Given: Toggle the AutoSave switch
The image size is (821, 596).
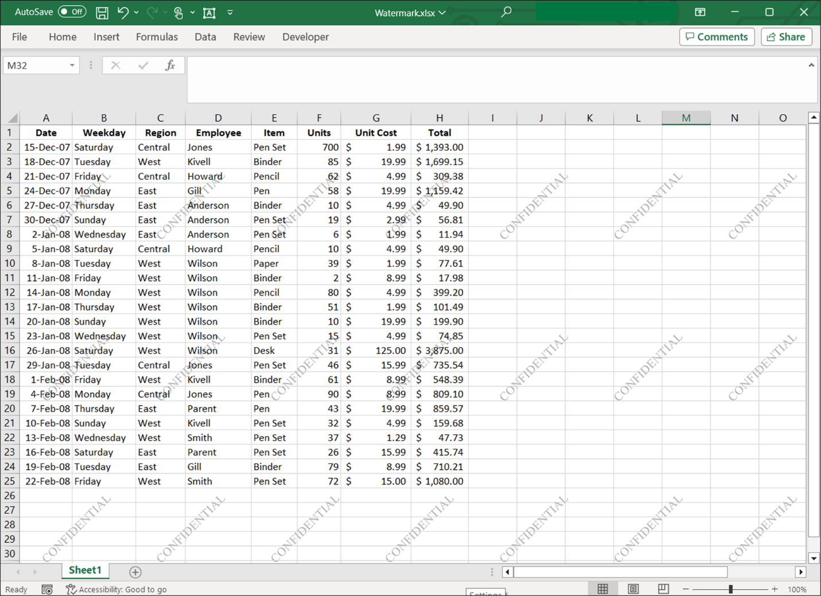Looking at the screenshot, I should (72, 12).
